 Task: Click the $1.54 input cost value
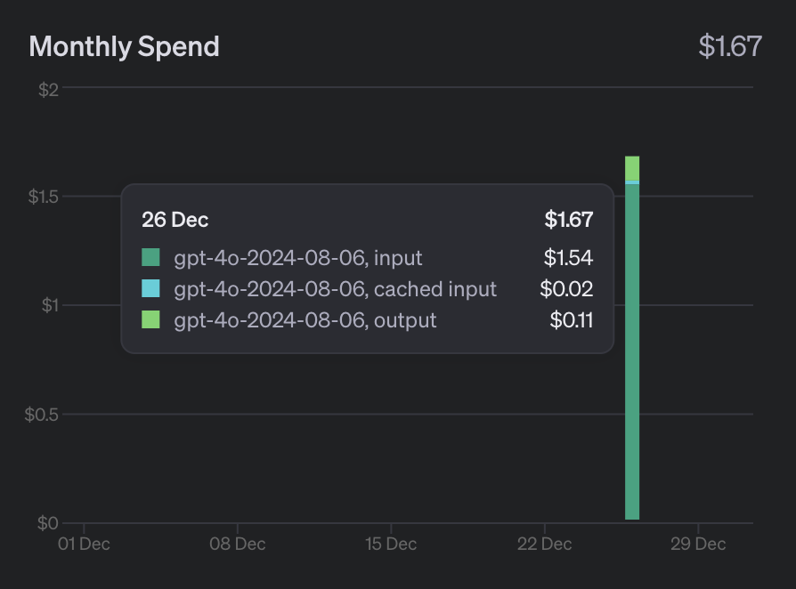568,258
